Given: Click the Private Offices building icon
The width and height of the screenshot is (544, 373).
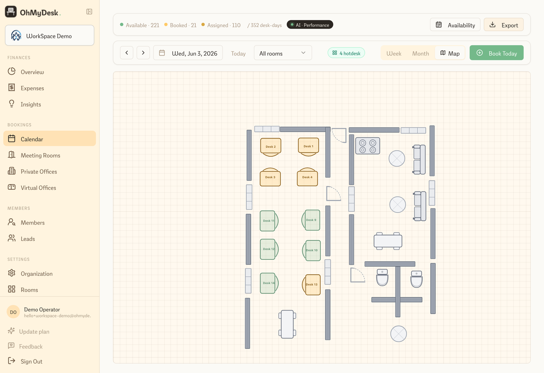Looking at the screenshot, I should [12, 171].
